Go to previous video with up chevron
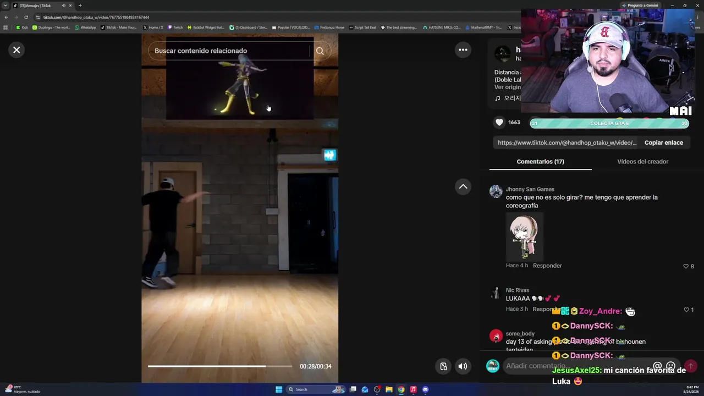The image size is (704, 396). click(x=463, y=186)
